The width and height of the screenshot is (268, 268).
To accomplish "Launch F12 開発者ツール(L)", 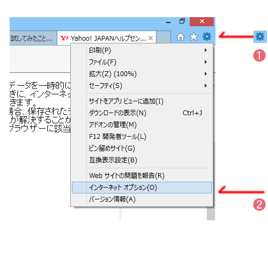I will pos(142,137).
